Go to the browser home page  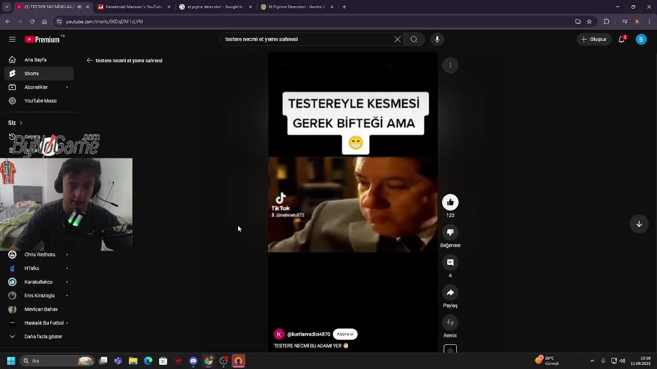(44, 22)
